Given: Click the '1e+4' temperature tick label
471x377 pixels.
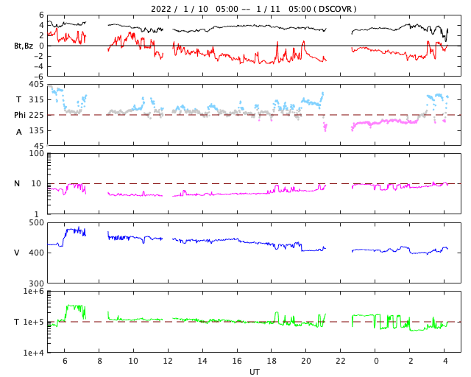Looking at the screenshot, I should point(34,353).
